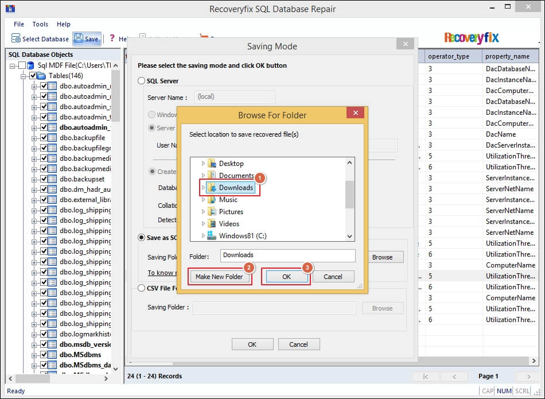The image size is (545, 399).
Task: Click the dbo.external_libra table icon
Action: [x=52, y=200]
